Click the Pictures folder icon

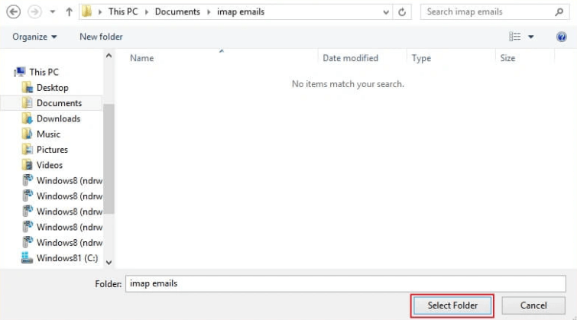tap(28, 150)
